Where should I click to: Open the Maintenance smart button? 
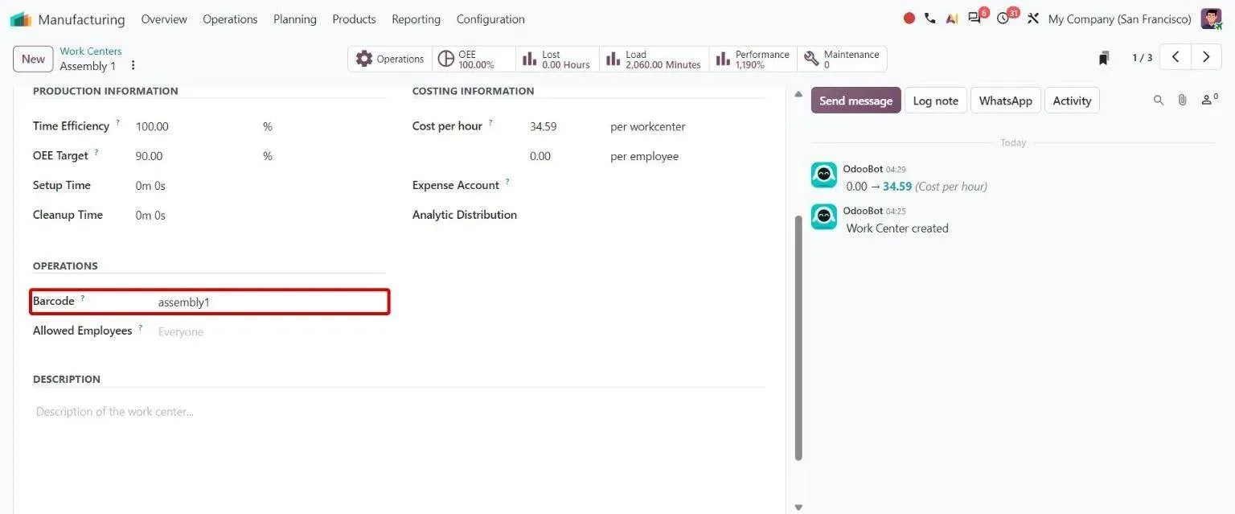coord(842,59)
